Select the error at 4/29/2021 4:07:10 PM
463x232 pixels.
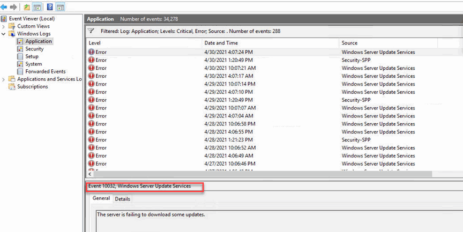274,92
